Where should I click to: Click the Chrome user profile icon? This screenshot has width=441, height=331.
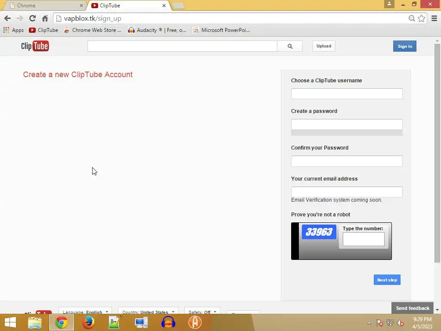[389, 4]
